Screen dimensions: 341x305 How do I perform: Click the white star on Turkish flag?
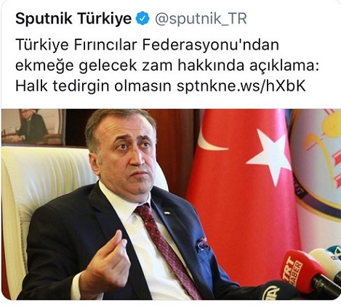pyautogui.click(x=268, y=156)
